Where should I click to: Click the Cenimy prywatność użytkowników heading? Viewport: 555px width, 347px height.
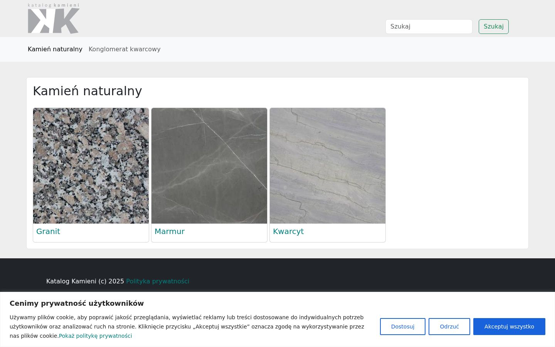tap(77, 303)
